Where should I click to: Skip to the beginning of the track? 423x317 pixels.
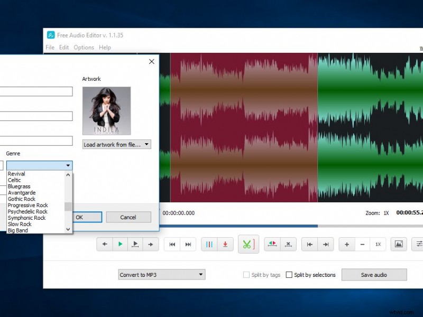tap(172, 244)
